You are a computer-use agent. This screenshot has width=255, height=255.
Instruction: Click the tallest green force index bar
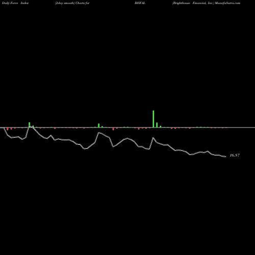[154, 119]
